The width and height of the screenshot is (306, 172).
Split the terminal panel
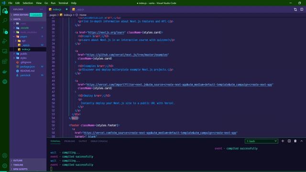coord(289,141)
